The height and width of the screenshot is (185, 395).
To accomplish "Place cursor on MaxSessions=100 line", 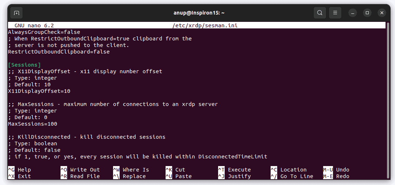I will pyautogui.click(x=32, y=124).
